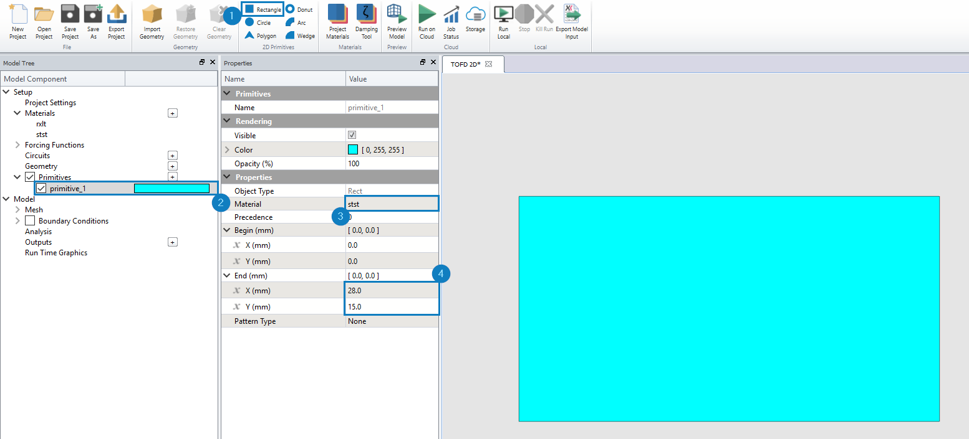Select Run Time Graphics tree item
This screenshot has height=439, width=969.
click(56, 253)
